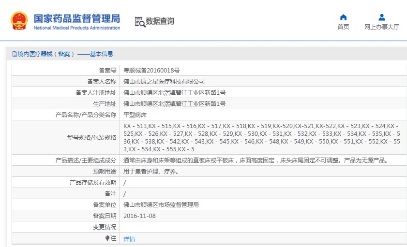
Task: Click the national emblem logo
Action: coord(19,21)
